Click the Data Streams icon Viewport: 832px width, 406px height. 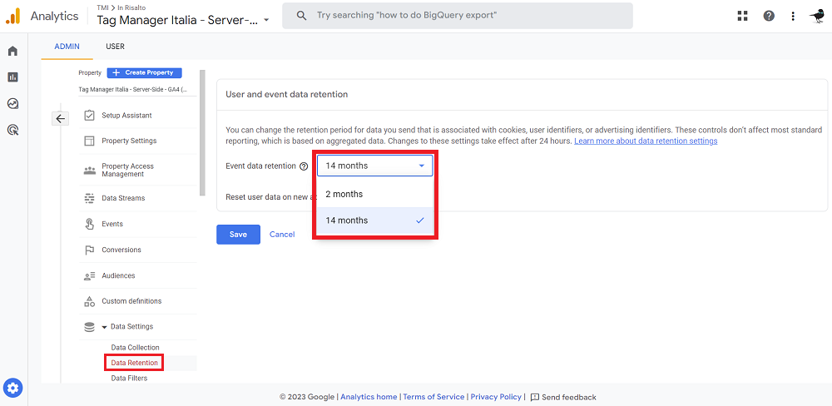[89, 198]
